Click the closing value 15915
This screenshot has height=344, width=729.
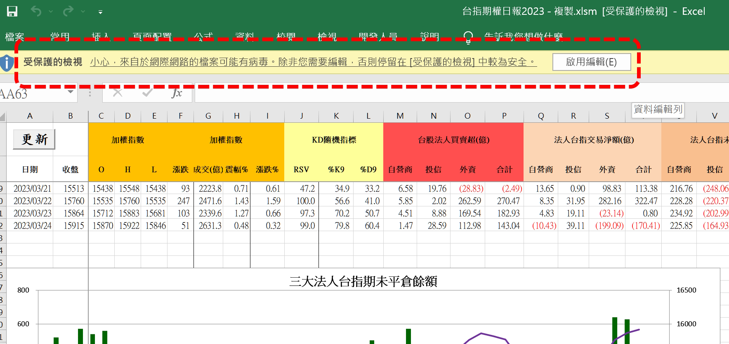click(x=71, y=225)
